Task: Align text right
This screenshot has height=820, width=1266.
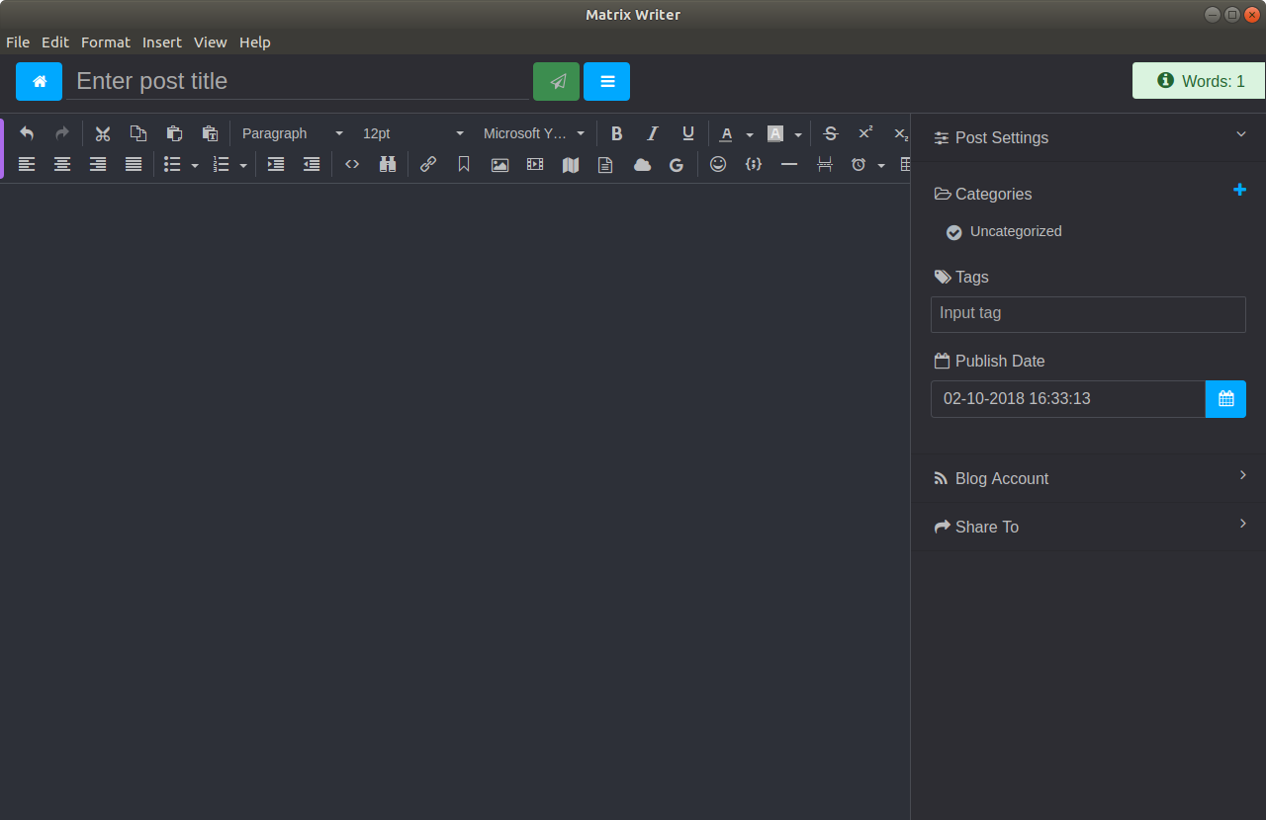Action: coord(98,165)
